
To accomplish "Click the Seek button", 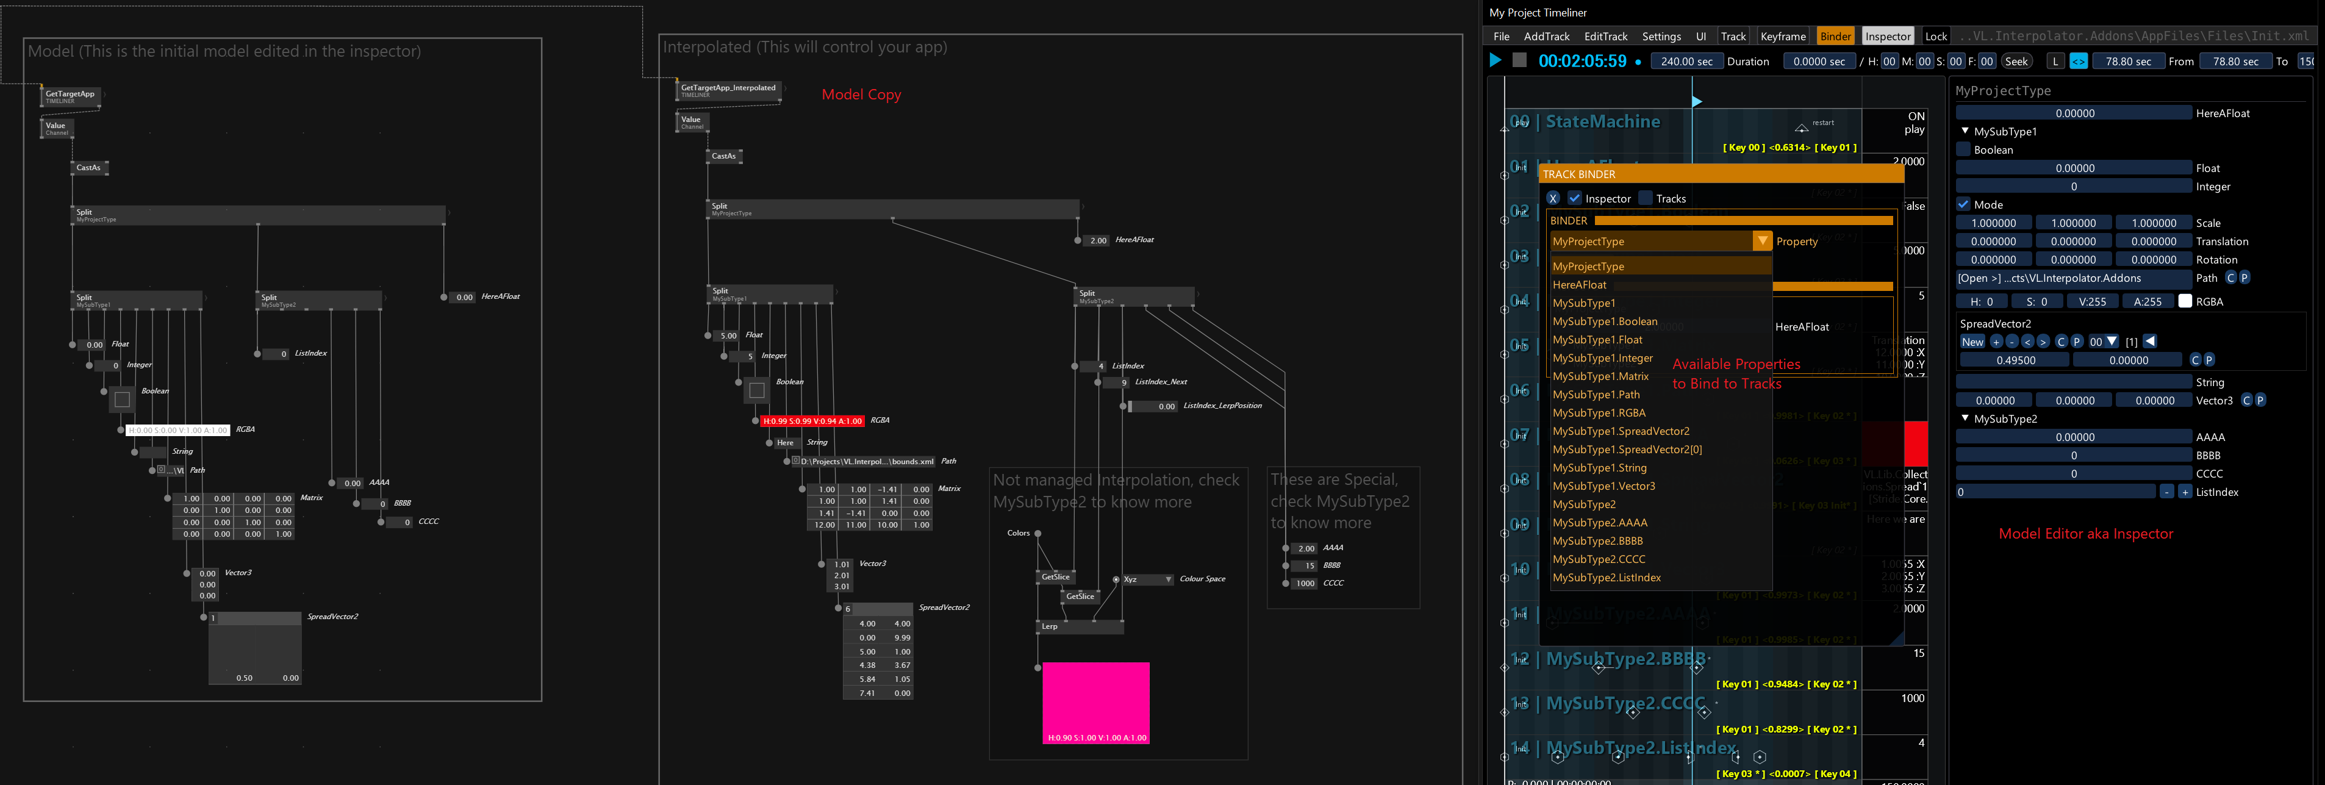I will (x=2016, y=62).
